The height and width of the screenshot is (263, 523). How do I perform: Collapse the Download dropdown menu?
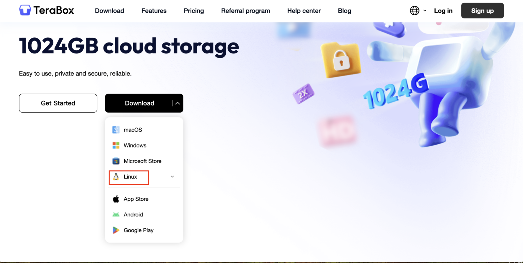177,103
